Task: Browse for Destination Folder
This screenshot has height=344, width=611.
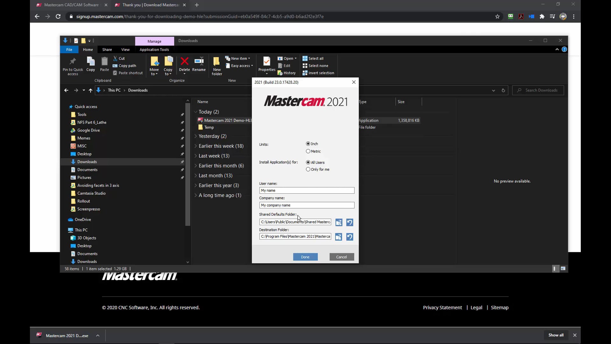Action: click(339, 237)
